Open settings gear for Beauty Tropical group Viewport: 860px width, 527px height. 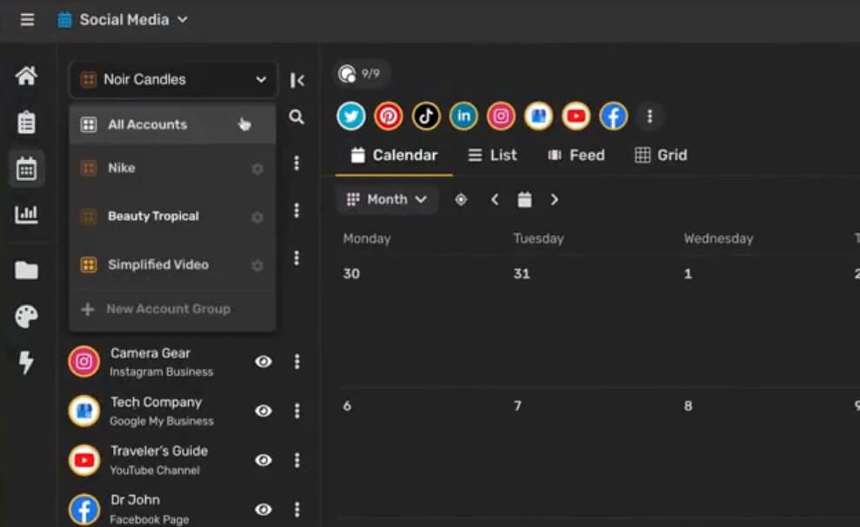(x=257, y=217)
